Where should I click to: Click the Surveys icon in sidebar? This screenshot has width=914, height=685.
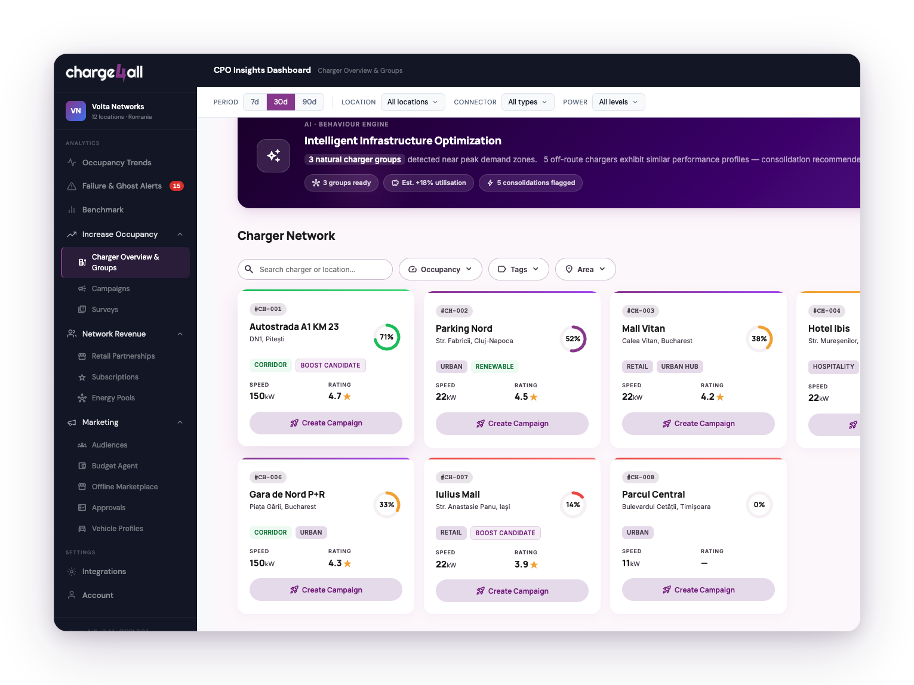tap(82, 310)
